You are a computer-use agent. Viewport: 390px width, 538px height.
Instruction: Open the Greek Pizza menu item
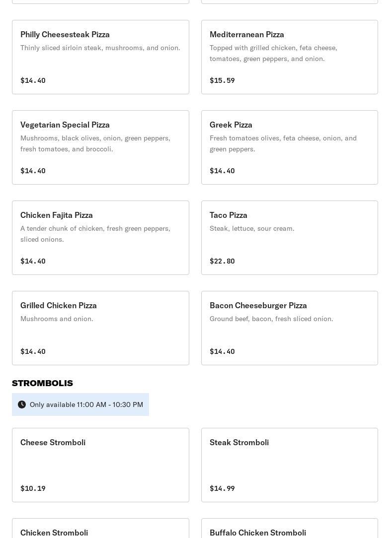pyautogui.click(x=289, y=147)
